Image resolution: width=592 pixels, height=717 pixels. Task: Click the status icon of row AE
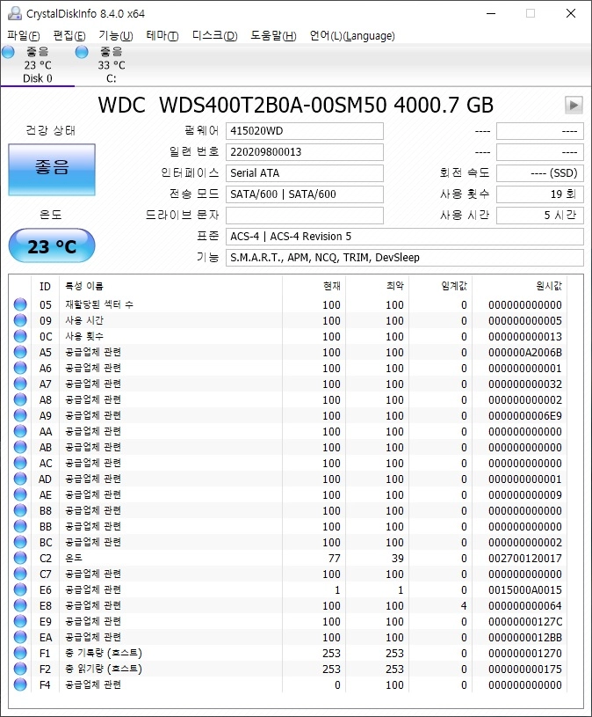click(20, 494)
